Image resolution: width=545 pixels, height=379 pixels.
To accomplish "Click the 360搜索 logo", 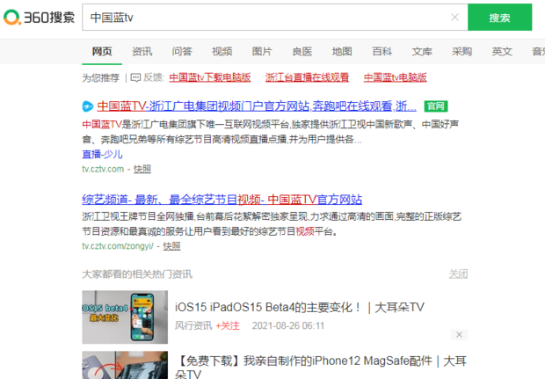I will 39,17.
